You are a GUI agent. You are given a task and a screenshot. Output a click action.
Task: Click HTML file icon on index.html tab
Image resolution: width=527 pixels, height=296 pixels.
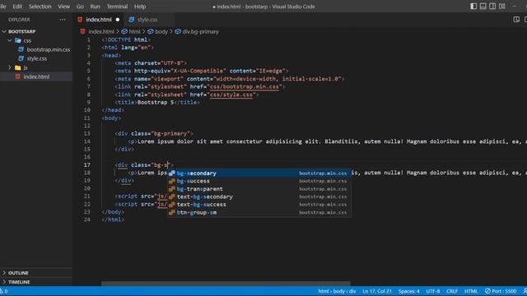click(80, 20)
